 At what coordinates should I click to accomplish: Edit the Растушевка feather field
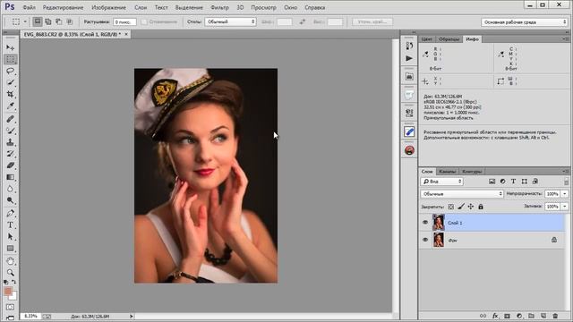click(124, 21)
